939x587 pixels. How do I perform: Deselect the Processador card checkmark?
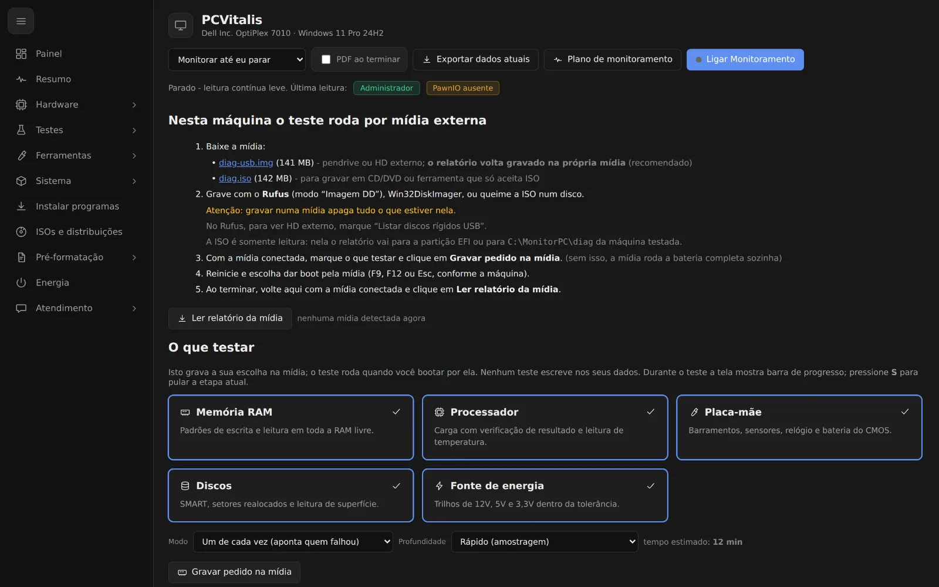click(650, 412)
